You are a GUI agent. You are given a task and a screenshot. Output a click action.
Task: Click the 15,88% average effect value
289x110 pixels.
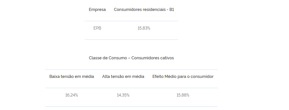click(x=183, y=95)
